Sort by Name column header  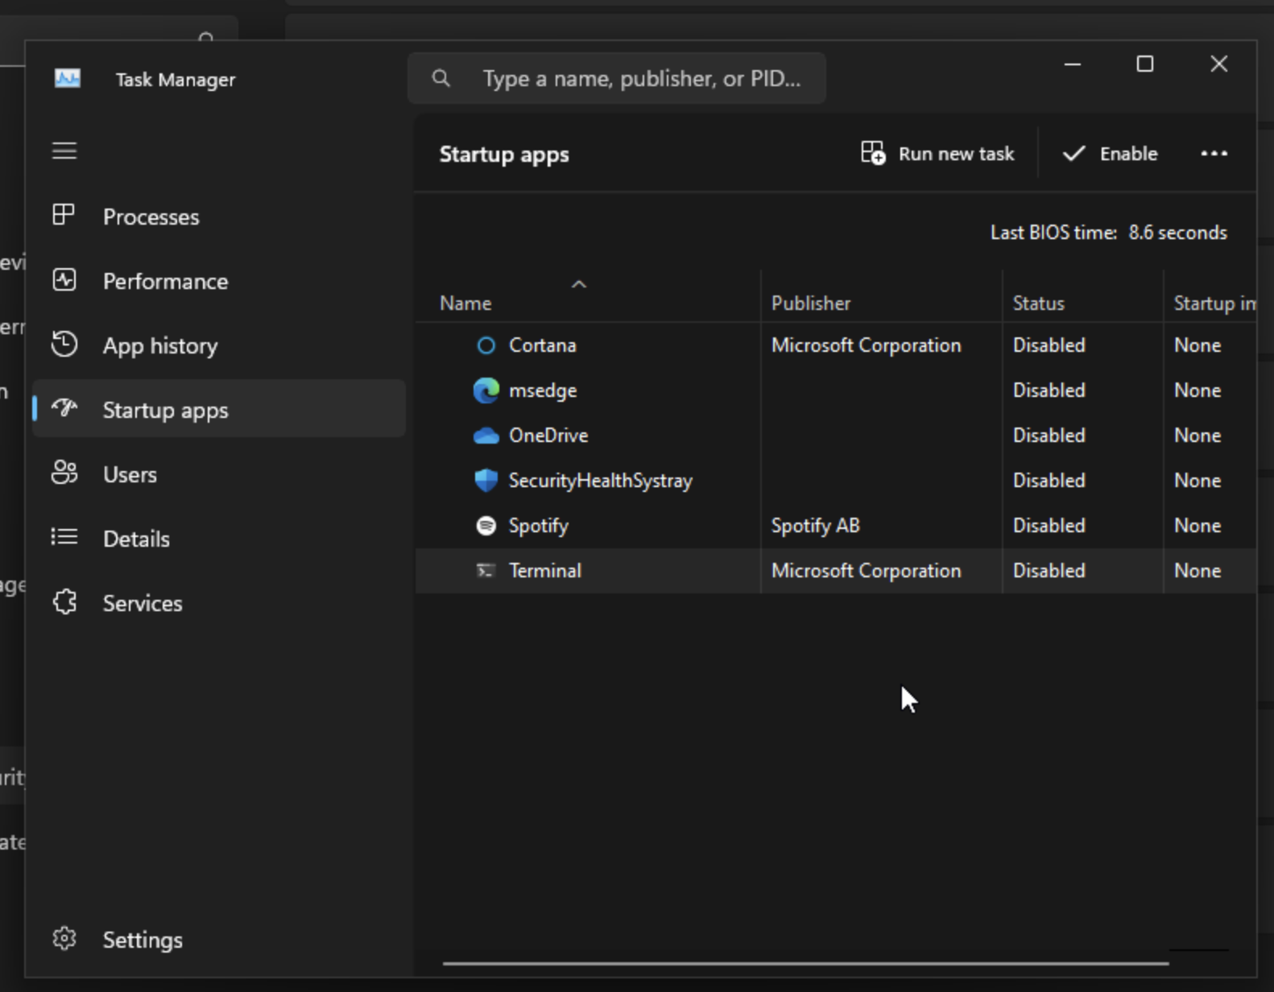[588, 297]
